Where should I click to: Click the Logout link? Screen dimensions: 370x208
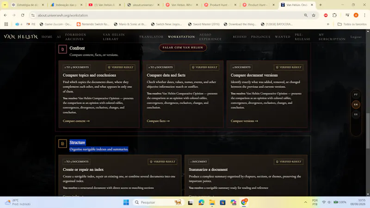click(x=356, y=37)
